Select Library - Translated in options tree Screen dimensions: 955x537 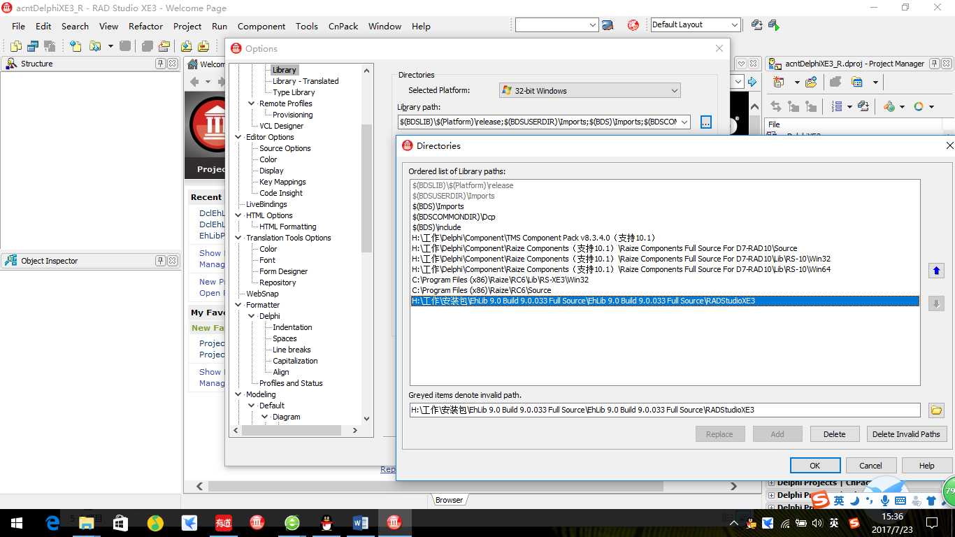[x=306, y=81]
